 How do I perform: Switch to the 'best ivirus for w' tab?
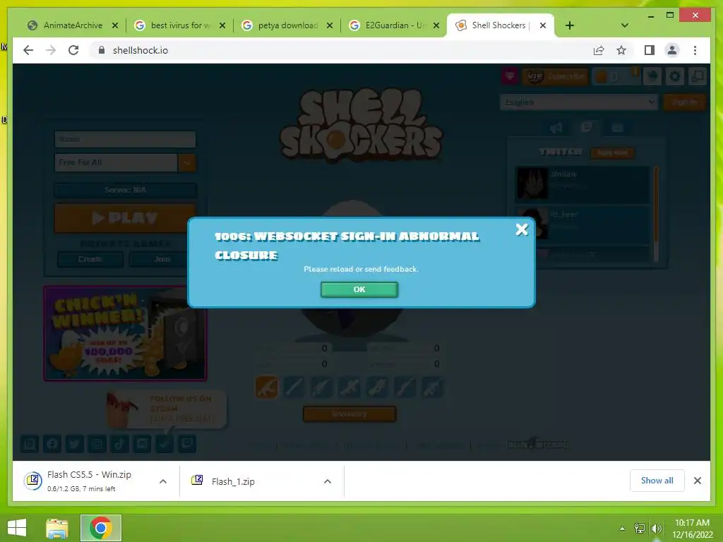tap(180, 25)
